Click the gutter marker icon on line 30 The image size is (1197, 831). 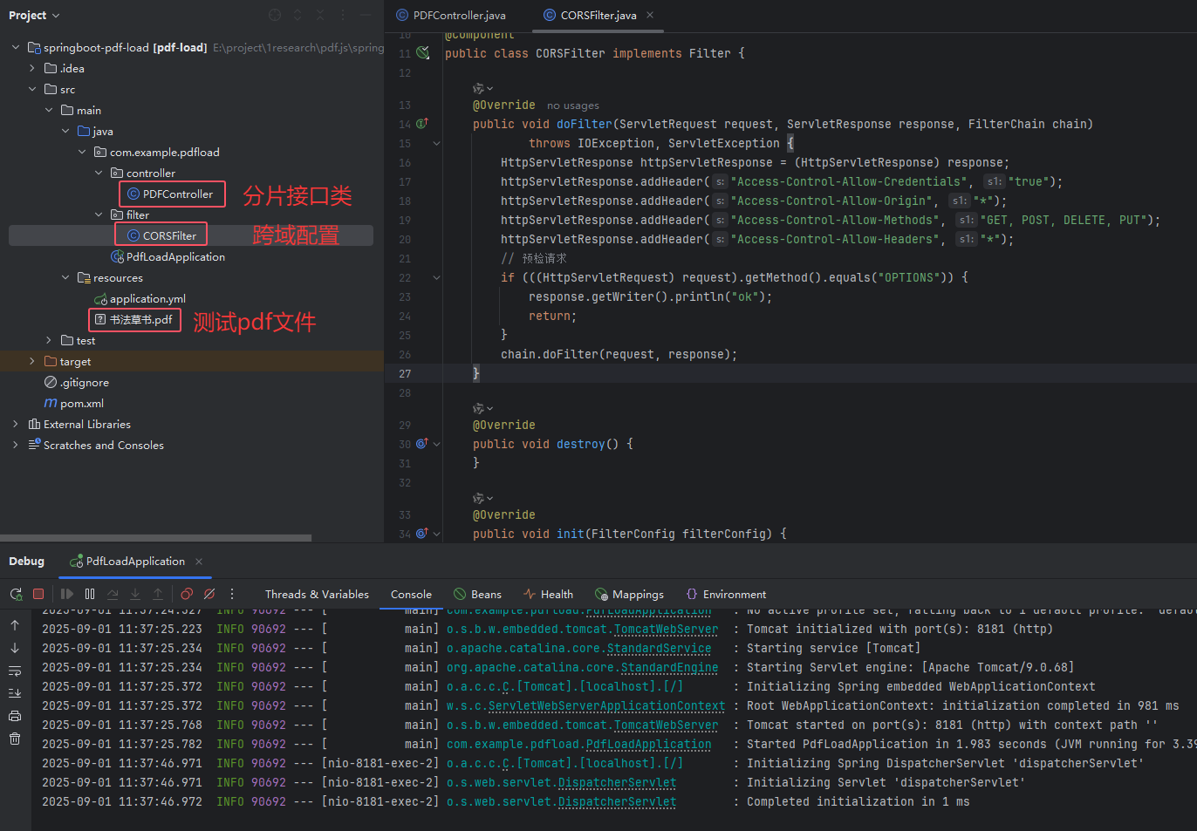422,444
